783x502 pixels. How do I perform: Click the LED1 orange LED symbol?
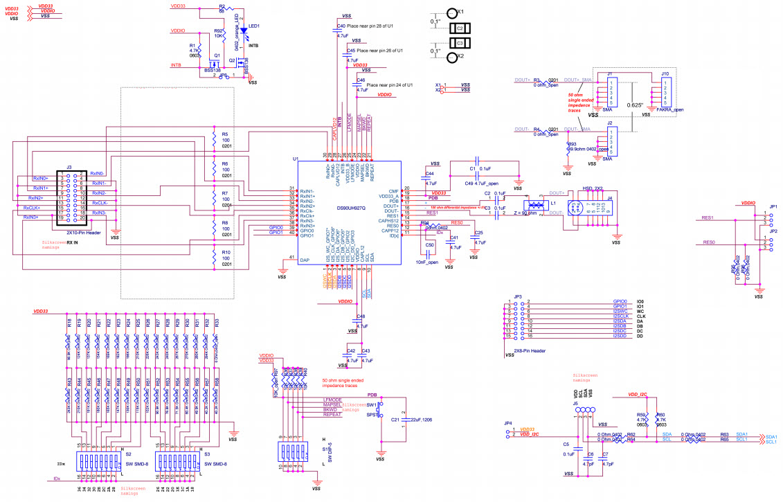click(x=243, y=31)
